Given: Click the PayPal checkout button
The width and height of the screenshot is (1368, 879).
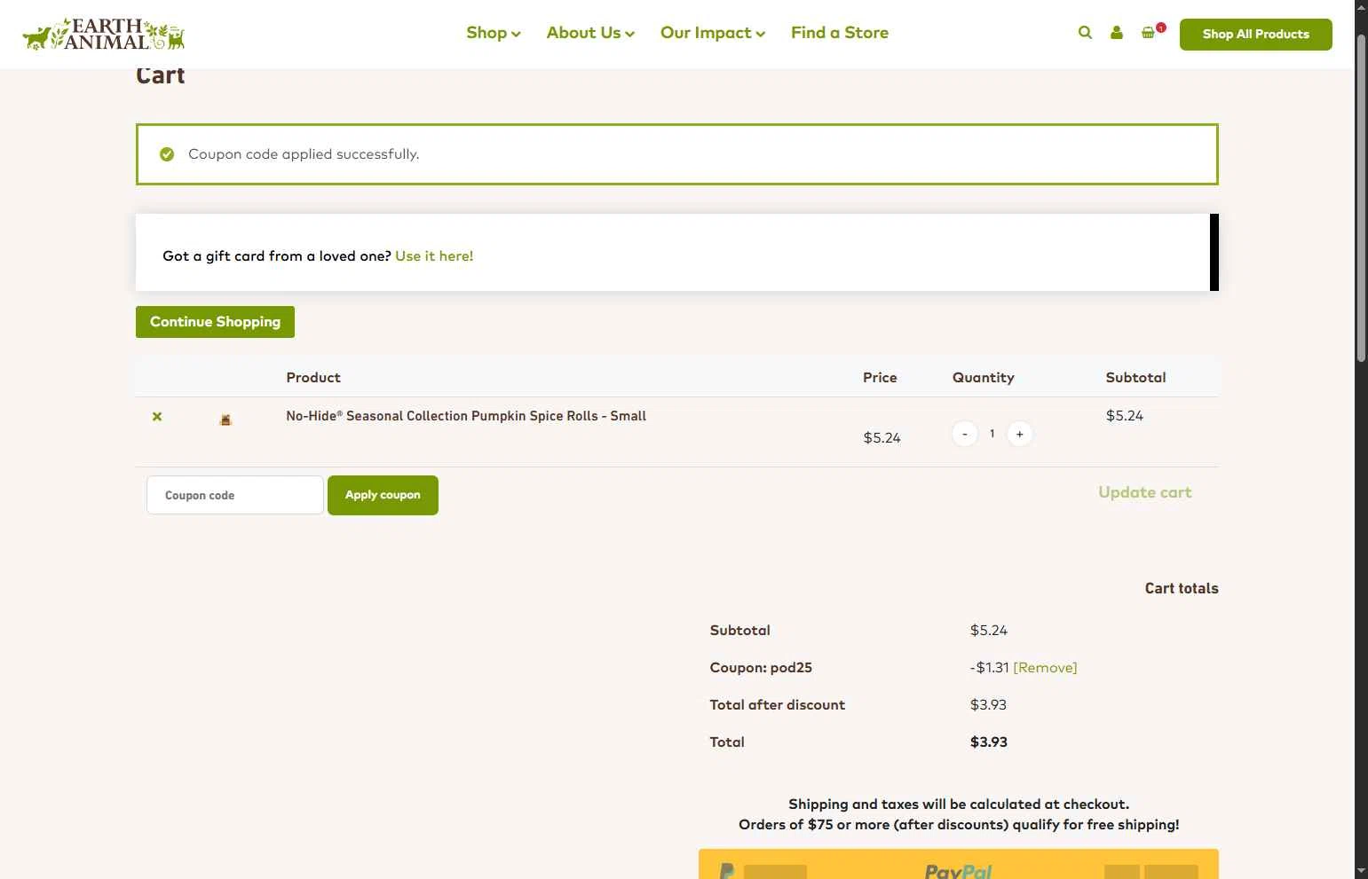Looking at the screenshot, I should pos(958,865).
